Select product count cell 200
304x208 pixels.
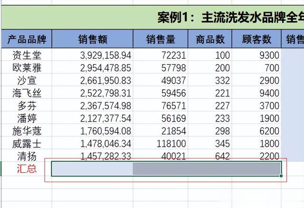pos(210,68)
